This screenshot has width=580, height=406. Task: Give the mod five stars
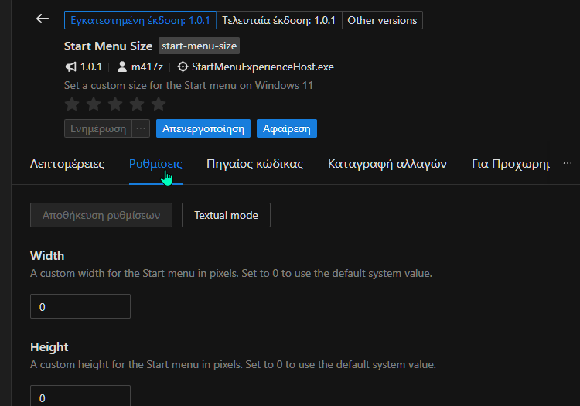[159, 104]
